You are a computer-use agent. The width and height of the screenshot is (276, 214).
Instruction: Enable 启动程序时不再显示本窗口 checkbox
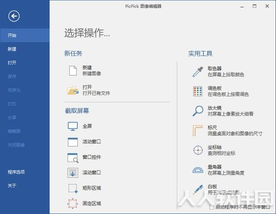[x=212, y=207]
